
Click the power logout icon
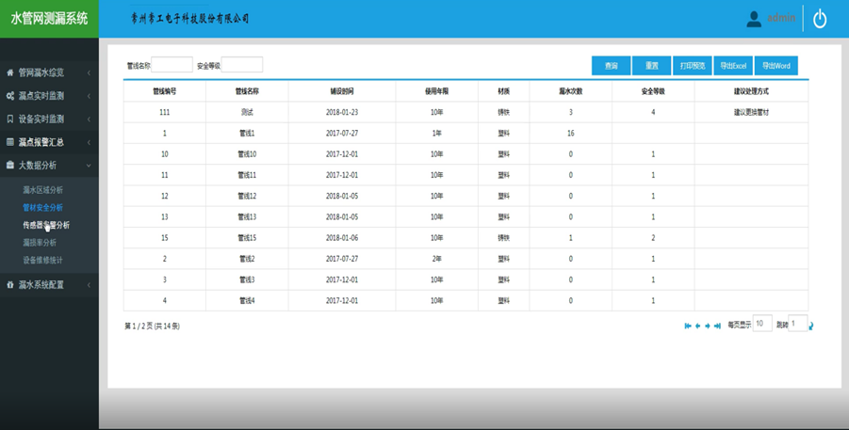(820, 19)
